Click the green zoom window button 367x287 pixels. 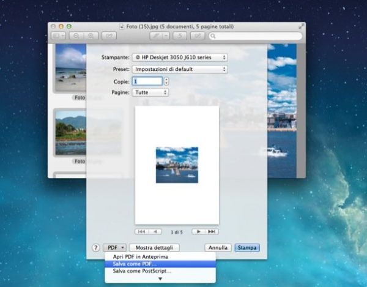(69, 26)
